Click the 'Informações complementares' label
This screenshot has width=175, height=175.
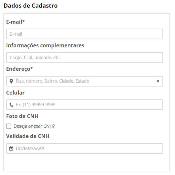45,45
